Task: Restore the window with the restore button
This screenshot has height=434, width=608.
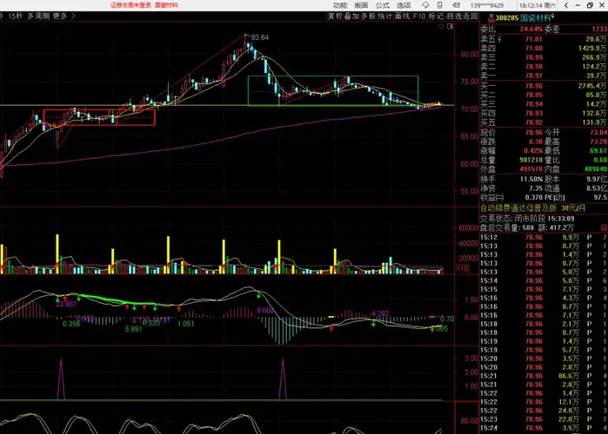Action: point(590,5)
